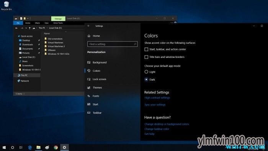
Task: Select the VMware folder
Action: (50, 50)
